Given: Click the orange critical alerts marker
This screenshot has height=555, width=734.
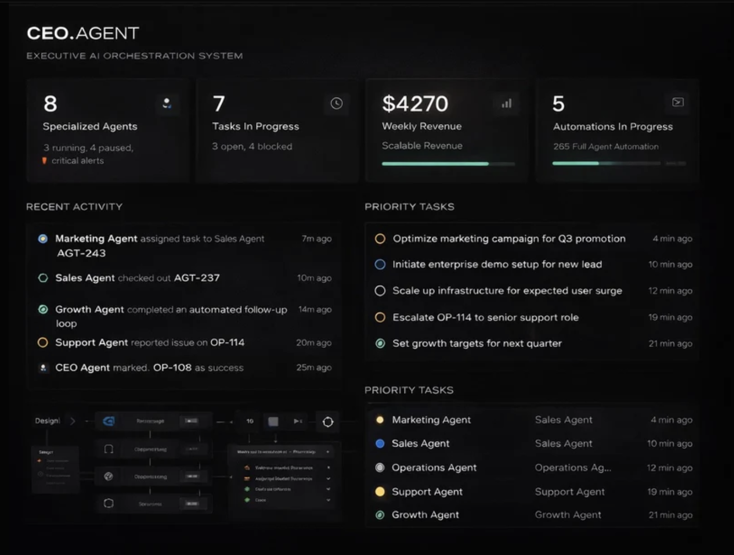Looking at the screenshot, I should [44, 160].
